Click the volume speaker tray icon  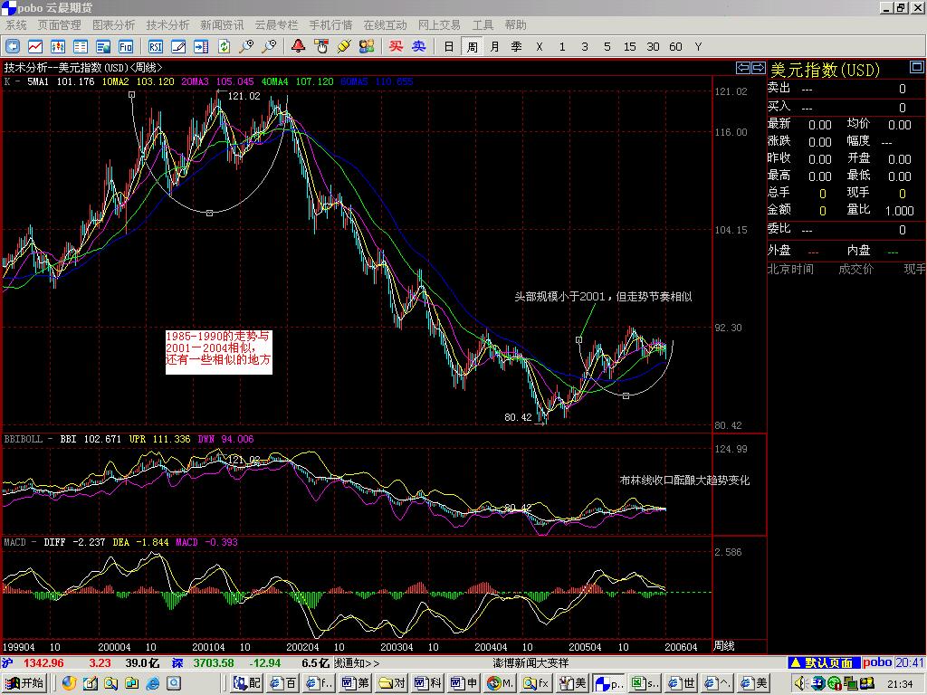click(800, 683)
